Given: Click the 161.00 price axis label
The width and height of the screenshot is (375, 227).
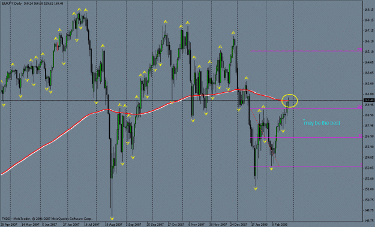Looking at the screenshot, I should (369, 94).
